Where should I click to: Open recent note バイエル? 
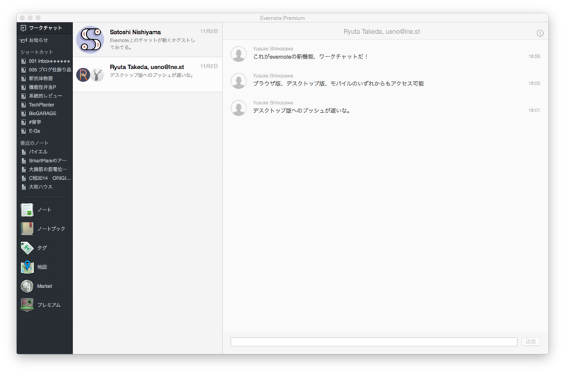[x=34, y=152]
